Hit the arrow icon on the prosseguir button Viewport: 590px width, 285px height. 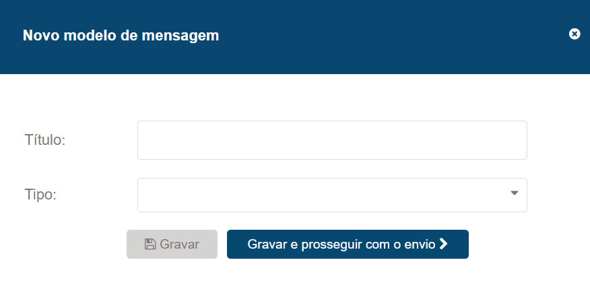(443, 244)
